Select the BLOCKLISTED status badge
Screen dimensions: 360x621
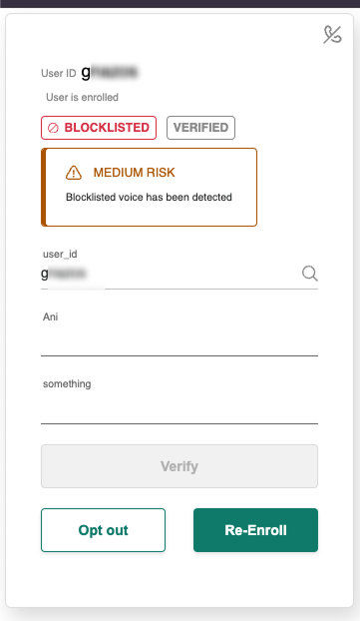point(99,128)
